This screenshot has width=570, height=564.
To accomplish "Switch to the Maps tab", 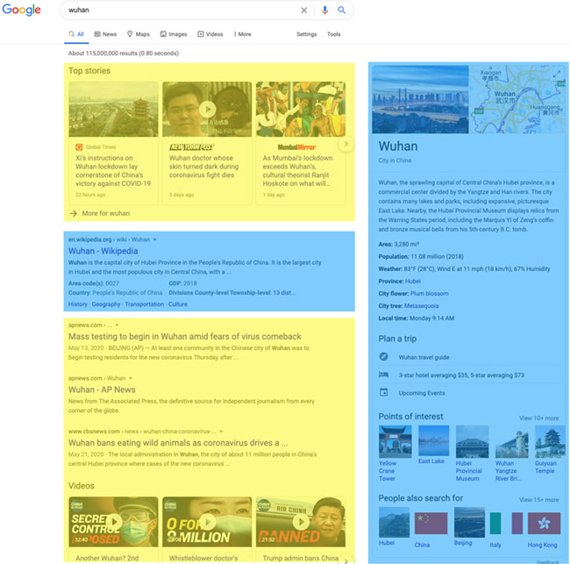I will (x=139, y=34).
